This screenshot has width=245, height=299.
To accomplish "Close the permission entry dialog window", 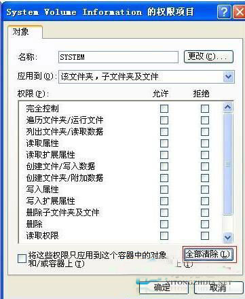I will (x=240, y=12).
